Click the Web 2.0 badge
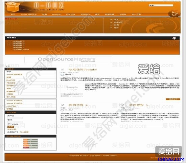186x163 pixels. 175,14
